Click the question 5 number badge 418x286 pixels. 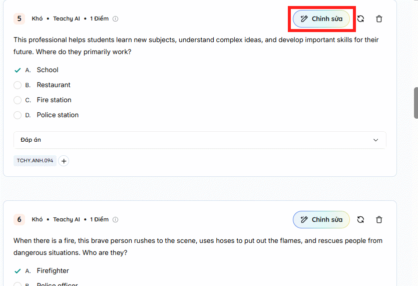(20, 19)
